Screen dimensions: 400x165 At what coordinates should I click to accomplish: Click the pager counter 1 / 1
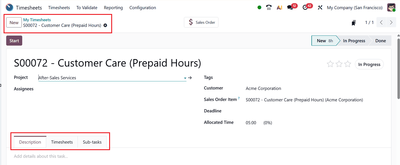coord(369,23)
